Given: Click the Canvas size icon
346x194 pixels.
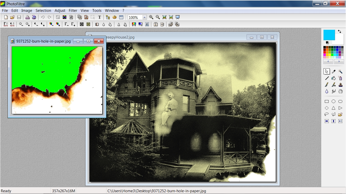Looking at the screenshot, I should click(86, 17).
